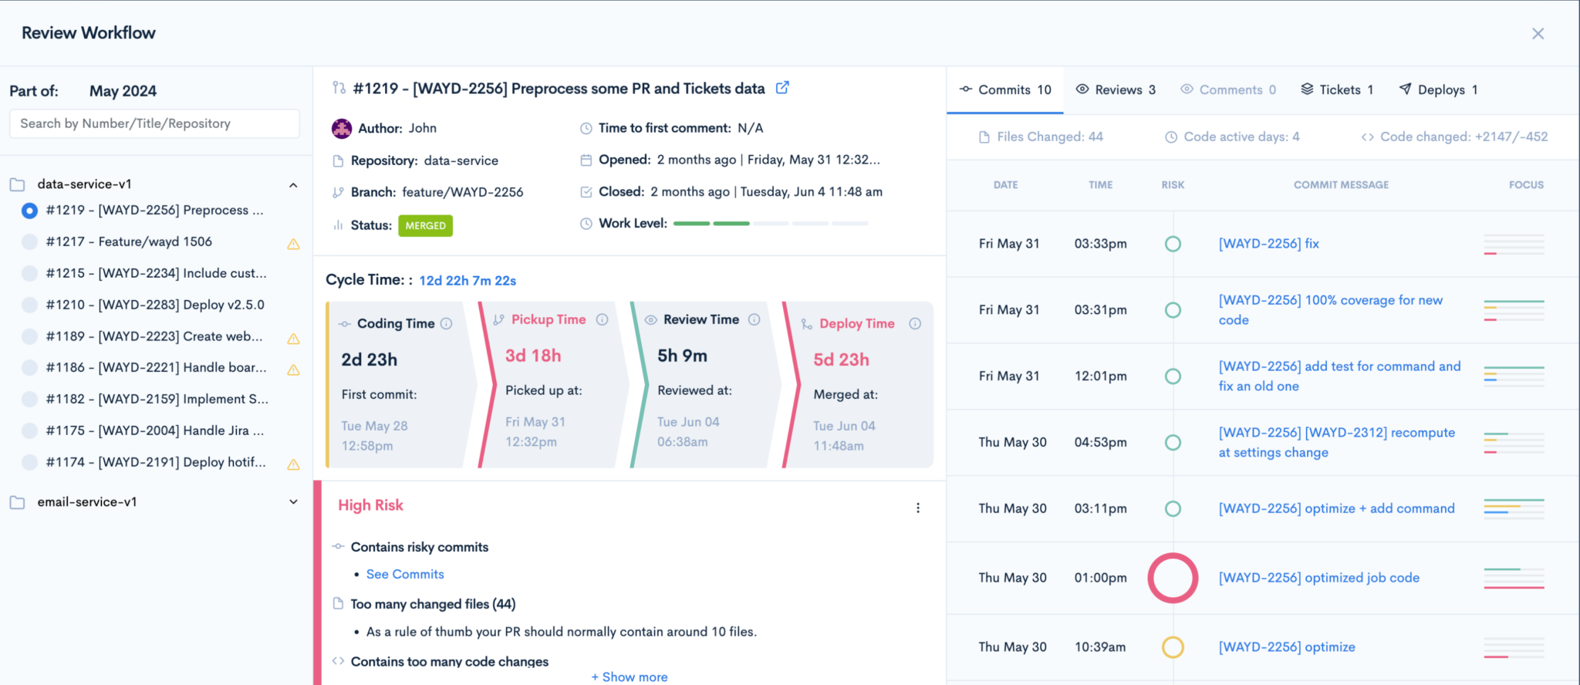Click the data-service-v1 folder icon

point(18,183)
